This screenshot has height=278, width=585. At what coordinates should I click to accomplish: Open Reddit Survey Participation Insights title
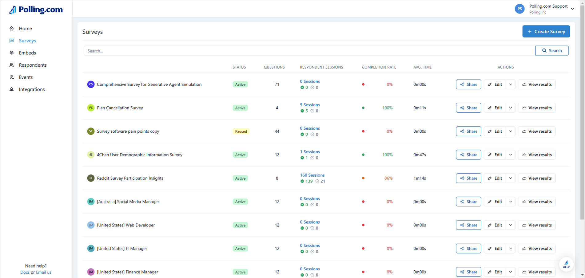(x=130, y=178)
